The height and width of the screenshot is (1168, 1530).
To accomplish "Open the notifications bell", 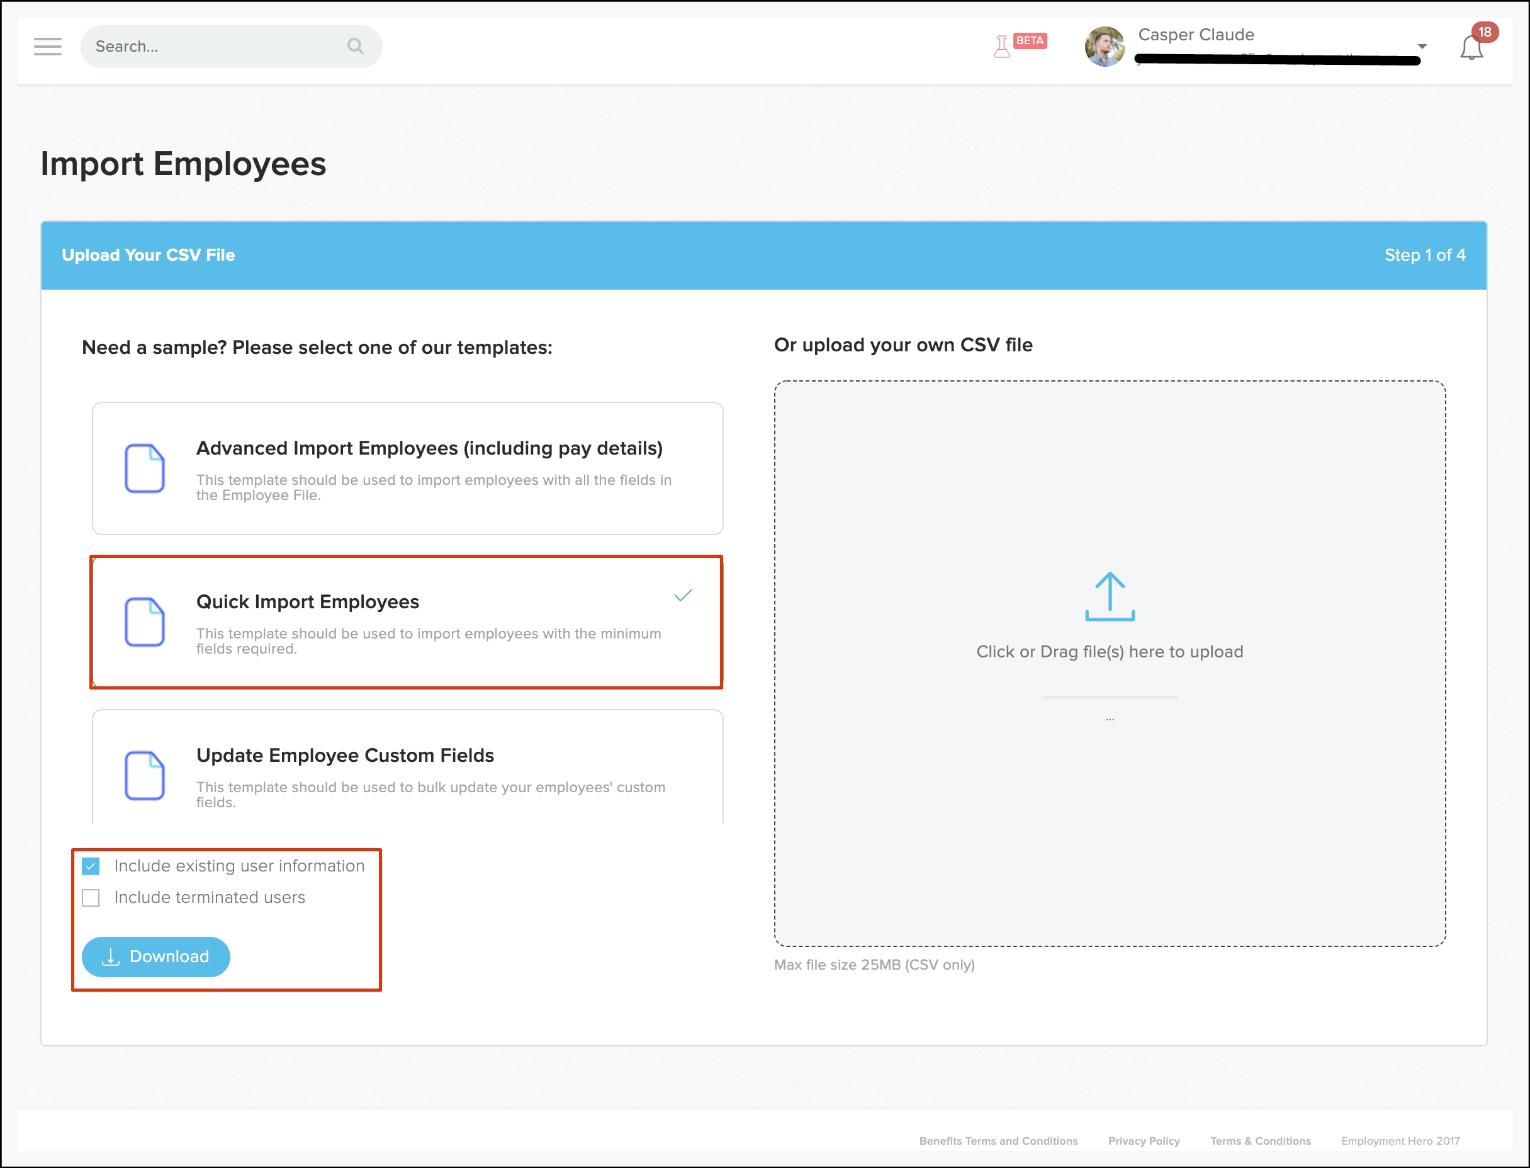I will click(x=1471, y=48).
